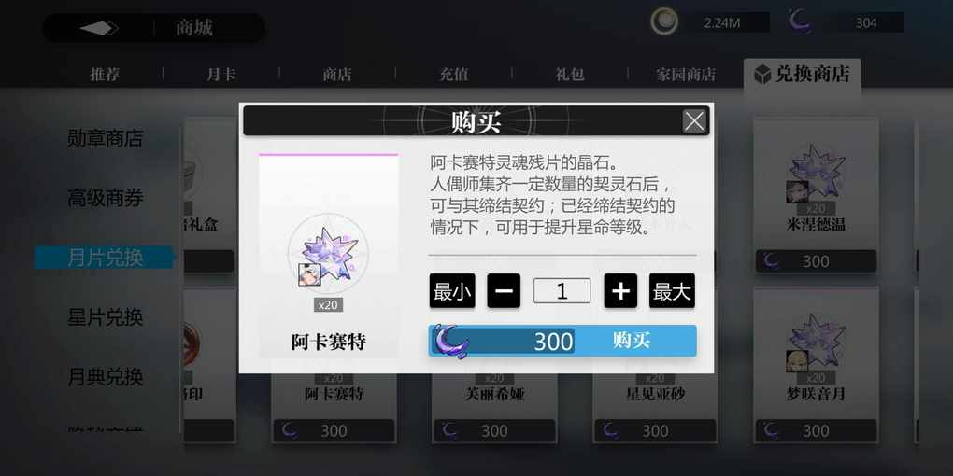This screenshot has height=476, width=953.
Task: Click the 阿卡赛特 crystal item icon in dialog
Action: (x=328, y=253)
